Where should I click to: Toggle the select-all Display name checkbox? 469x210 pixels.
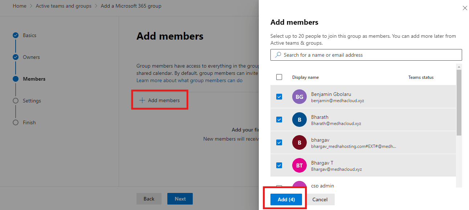click(279, 77)
